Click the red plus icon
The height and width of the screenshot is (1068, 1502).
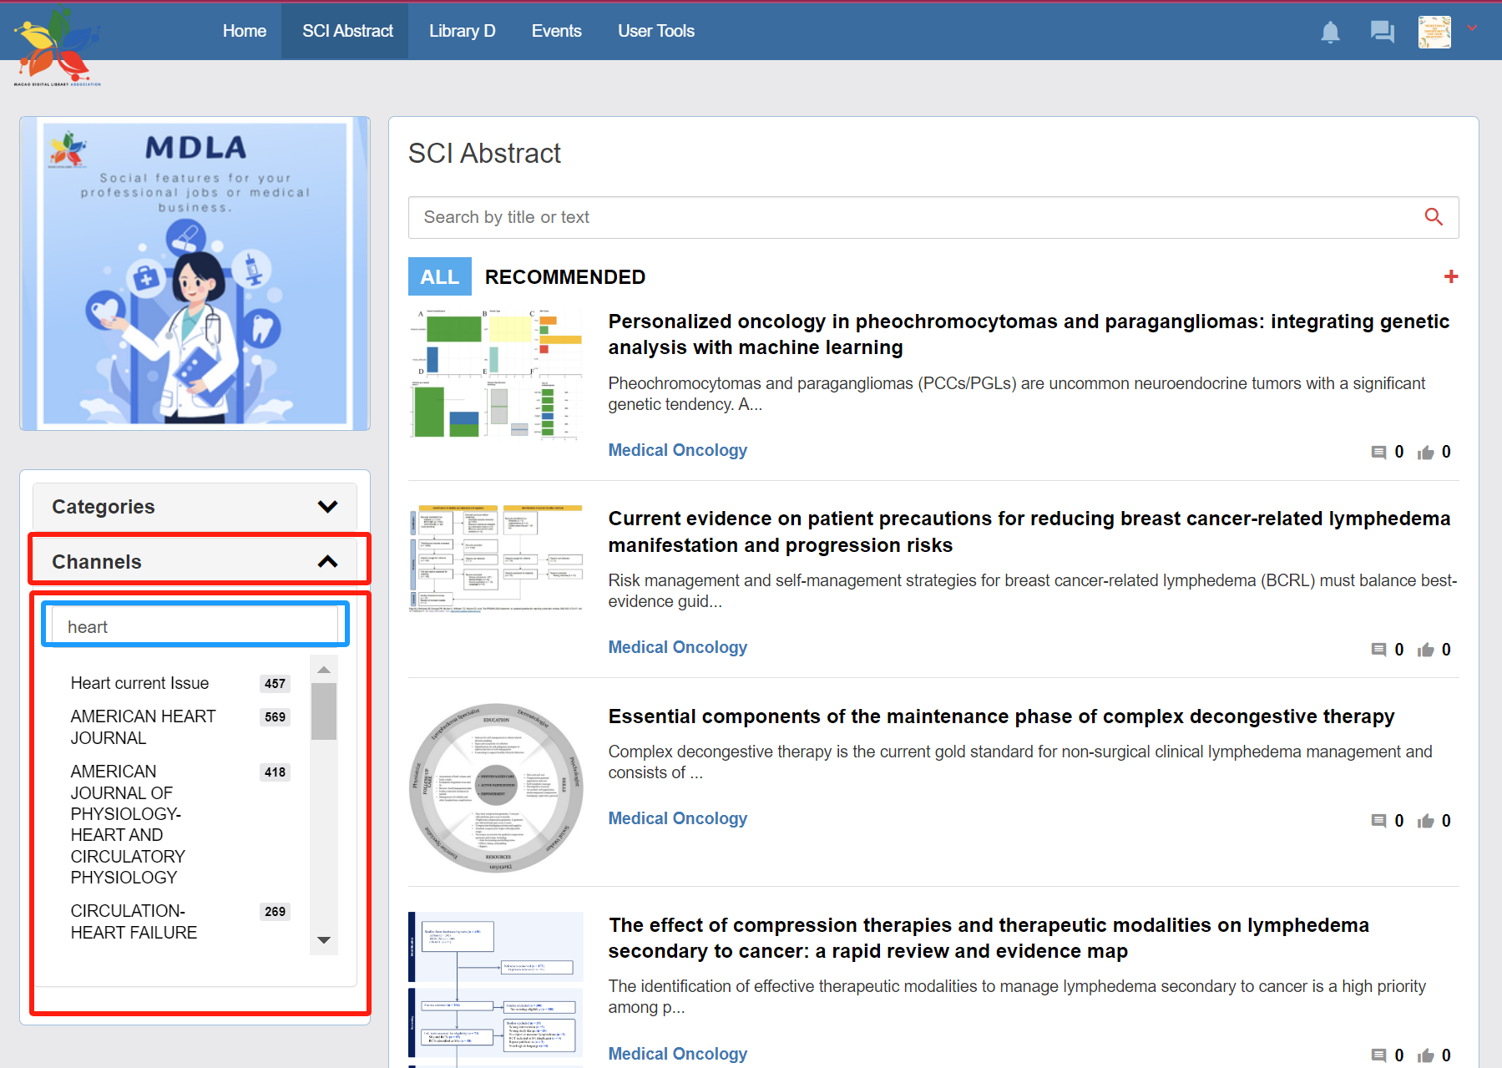(x=1450, y=277)
